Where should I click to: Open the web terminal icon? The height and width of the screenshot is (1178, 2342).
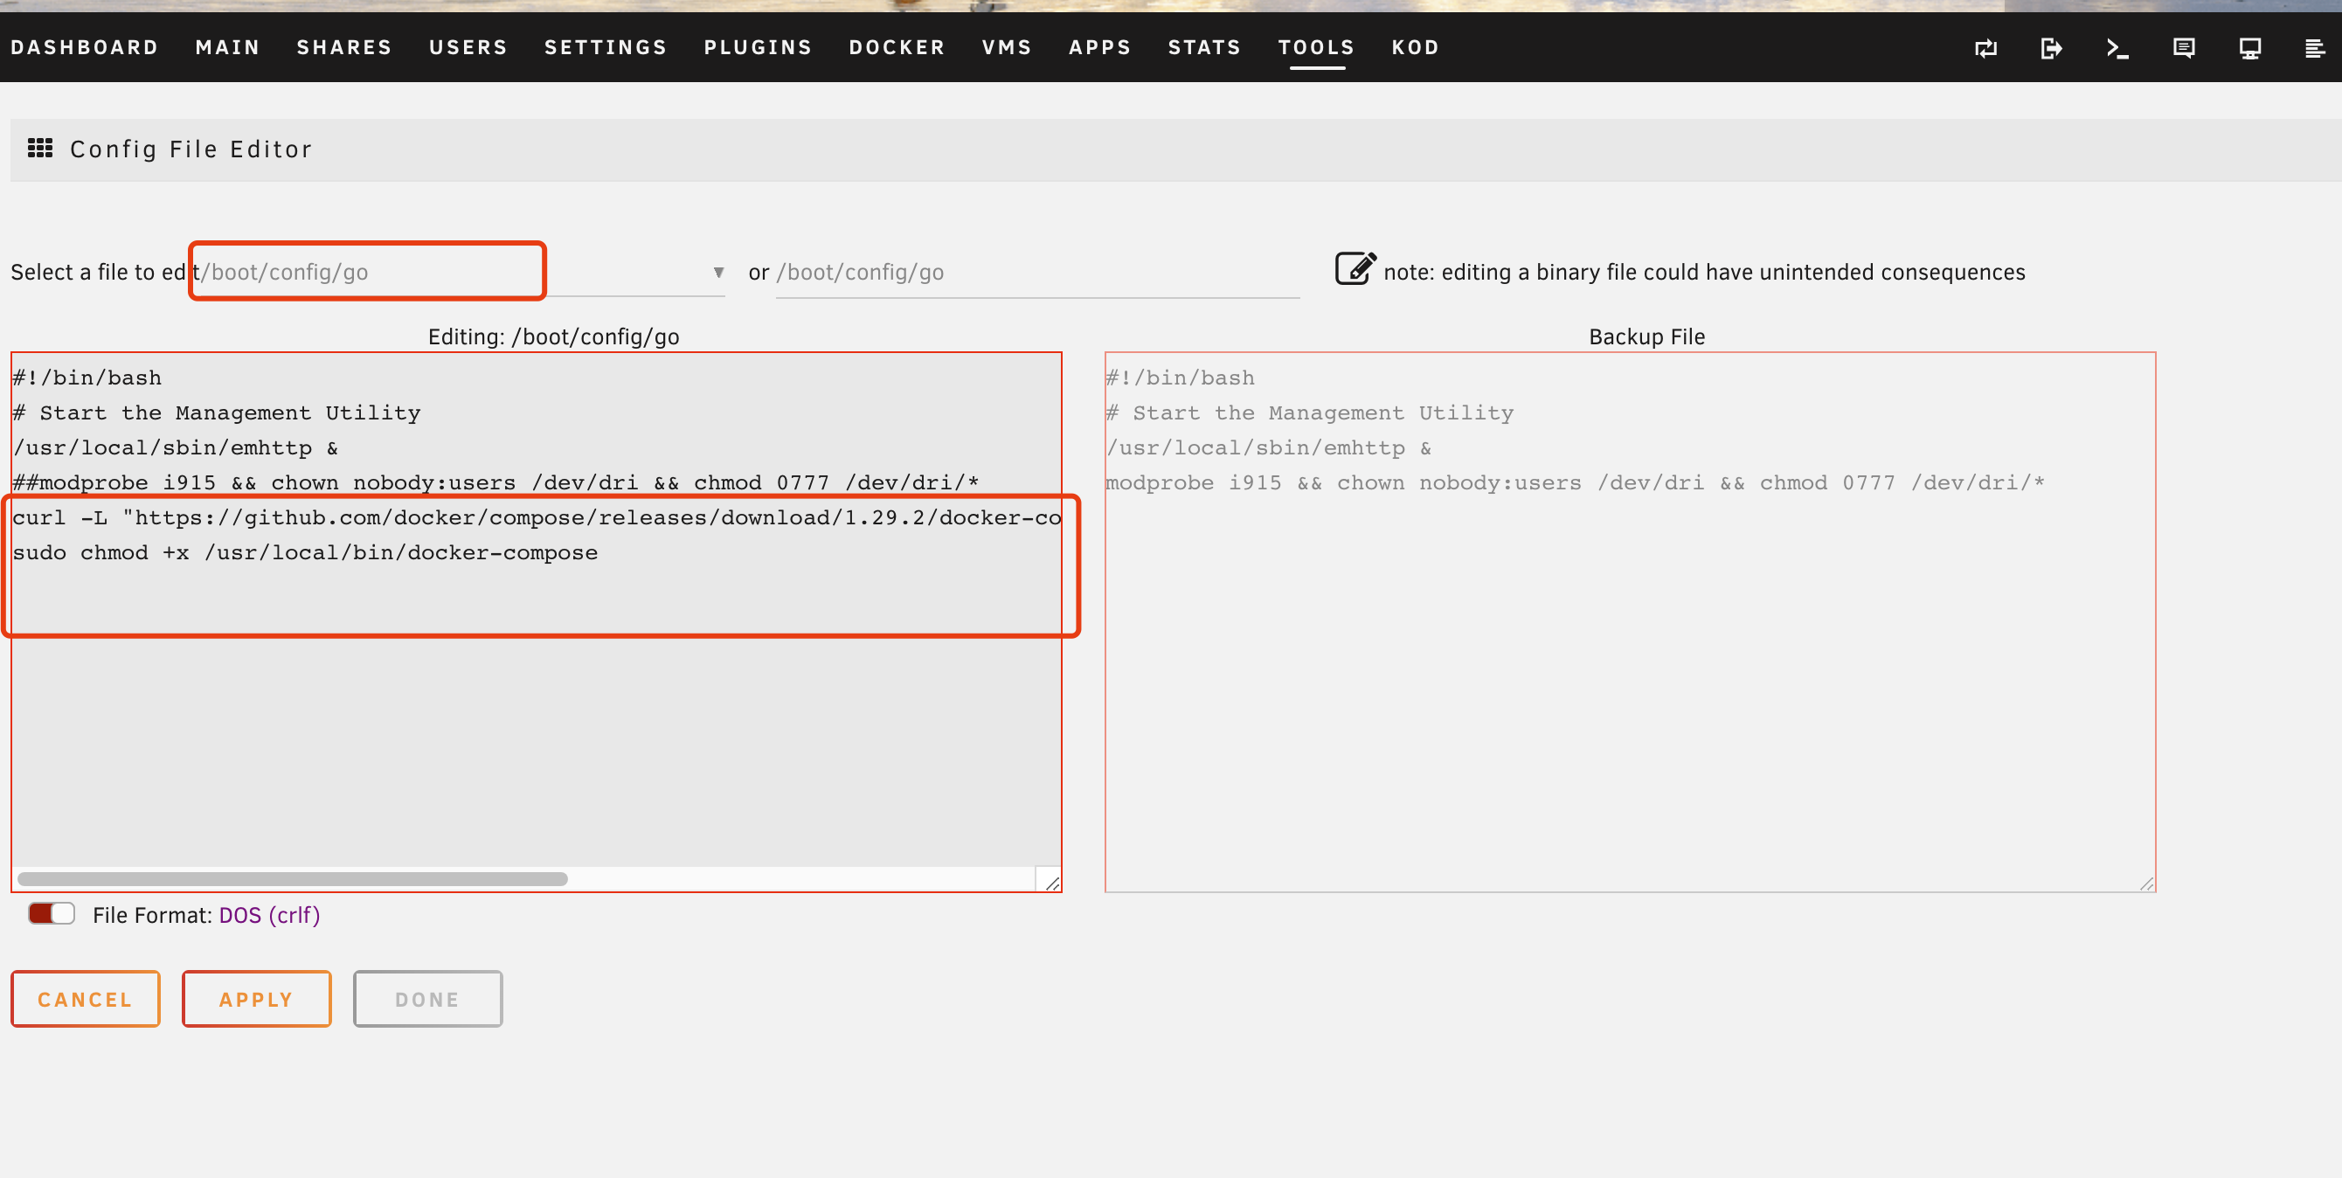2117,48
